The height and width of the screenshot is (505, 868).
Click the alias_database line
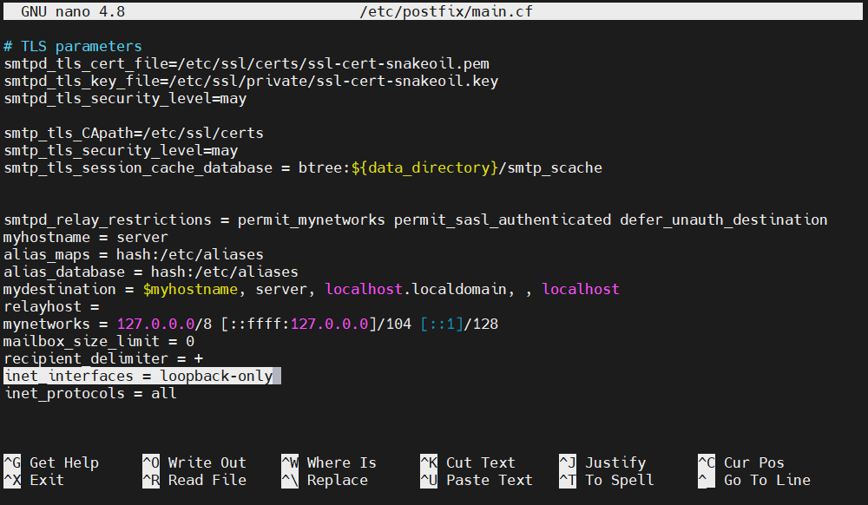coord(150,272)
